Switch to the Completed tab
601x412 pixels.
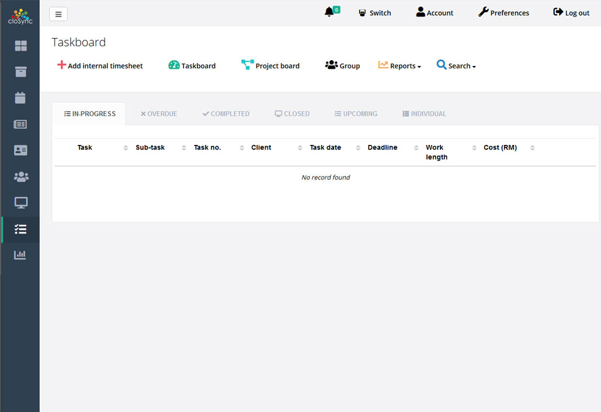226,114
